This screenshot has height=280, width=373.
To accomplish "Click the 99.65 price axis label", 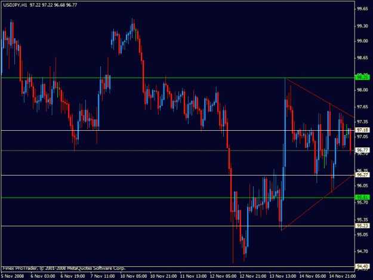I will pos(362,9).
